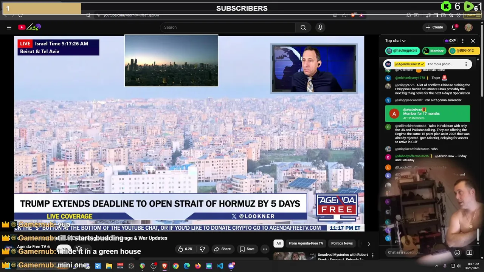
Task: Select the All filter chip
Action: point(278,243)
